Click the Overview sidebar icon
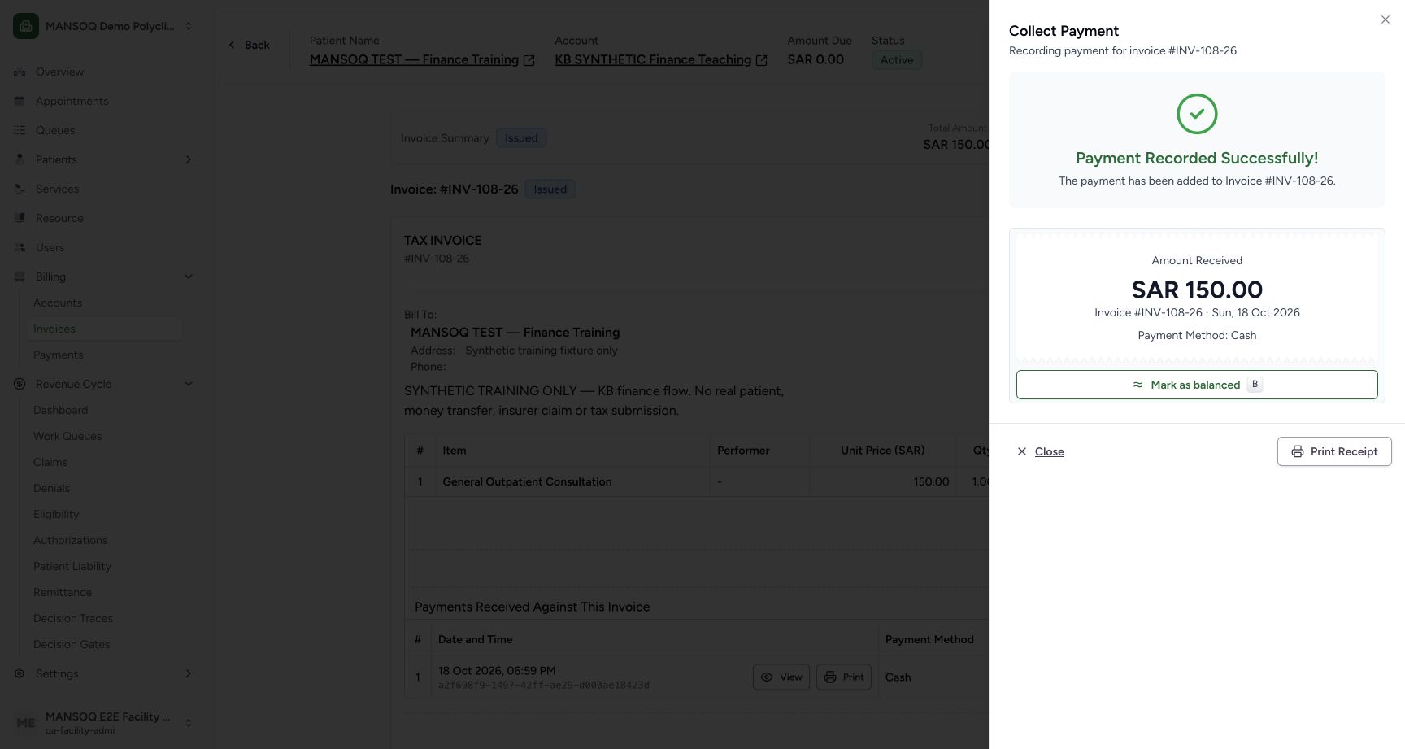 point(20,72)
